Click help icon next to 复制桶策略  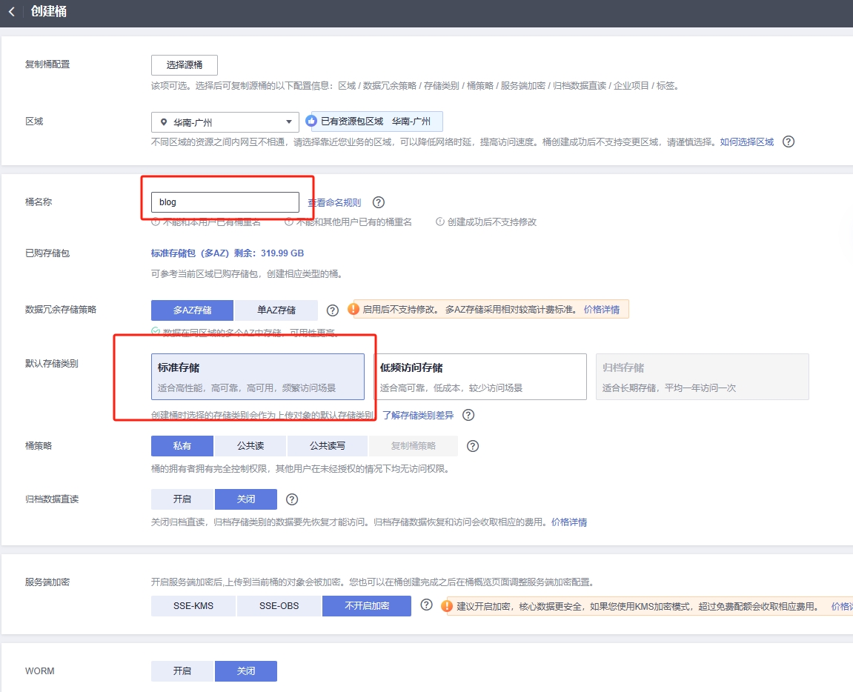click(473, 446)
